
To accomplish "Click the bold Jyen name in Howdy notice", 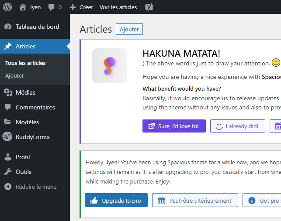I will click(x=112, y=162).
